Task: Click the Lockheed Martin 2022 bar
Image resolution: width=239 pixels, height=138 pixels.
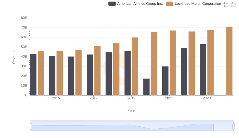Action: (191, 63)
